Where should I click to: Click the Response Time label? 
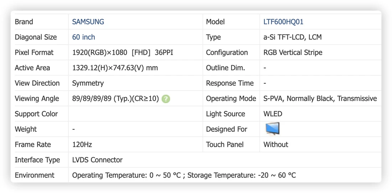[x=230, y=83]
